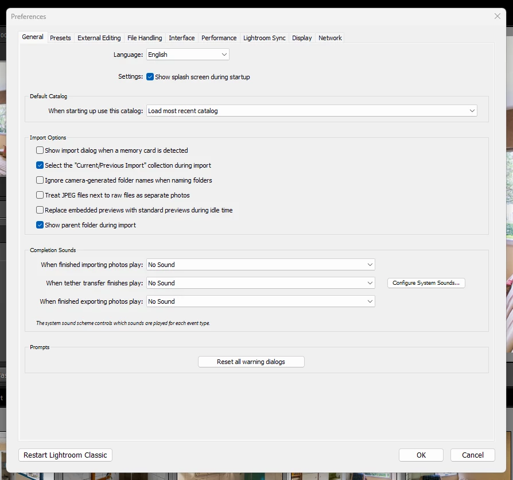Image resolution: width=513 pixels, height=480 pixels.
Task: Click Reset all warning dialogs
Action: point(251,362)
